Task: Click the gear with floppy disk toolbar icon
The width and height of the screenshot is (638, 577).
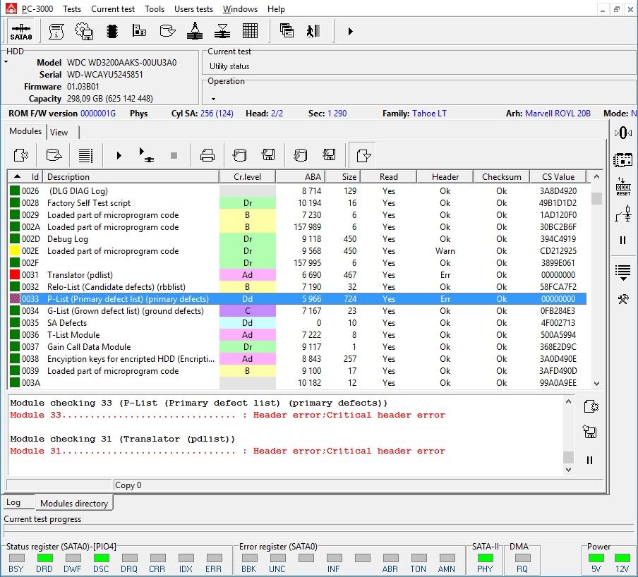Action: (x=84, y=31)
